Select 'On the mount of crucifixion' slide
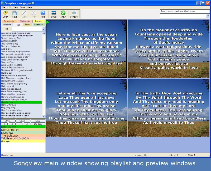 click(x=169, y=49)
